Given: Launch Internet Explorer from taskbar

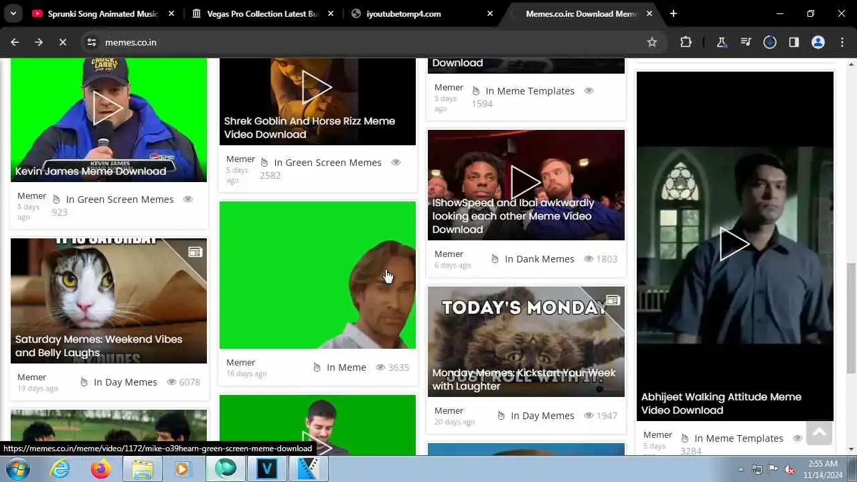Looking at the screenshot, I should (x=60, y=469).
